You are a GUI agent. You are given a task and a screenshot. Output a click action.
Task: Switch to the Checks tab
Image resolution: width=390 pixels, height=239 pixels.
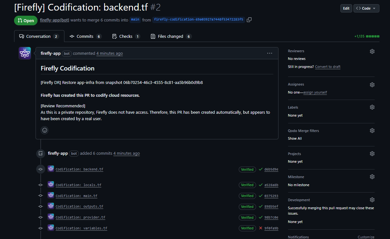pyautogui.click(x=126, y=36)
